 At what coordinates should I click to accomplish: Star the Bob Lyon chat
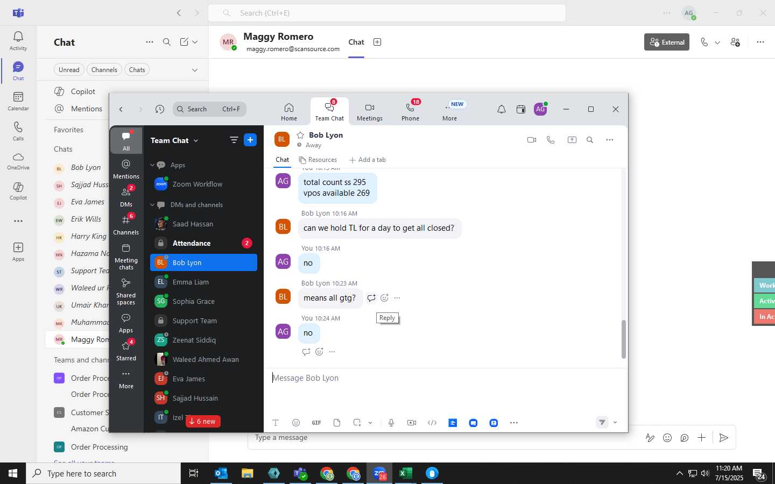tap(300, 135)
